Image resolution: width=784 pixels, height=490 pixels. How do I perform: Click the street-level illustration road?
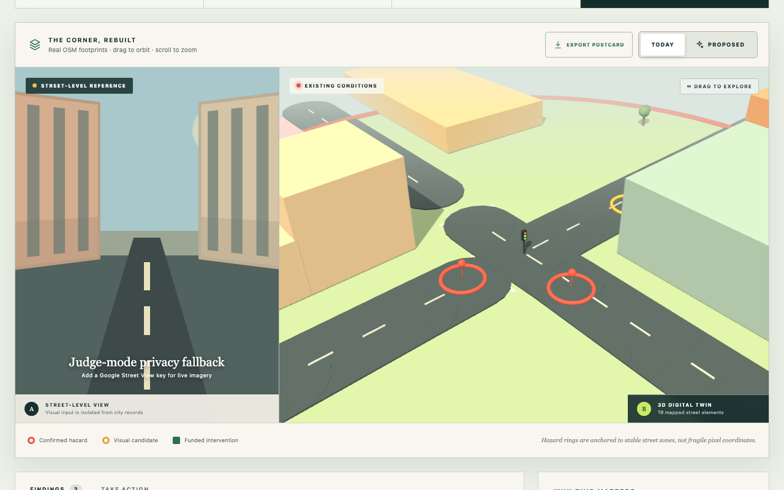pyautogui.click(x=147, y=315)
